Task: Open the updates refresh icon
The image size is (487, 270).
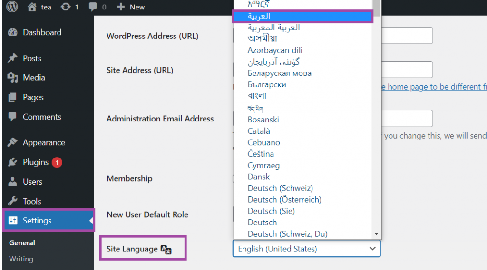Action: (66, 7)
